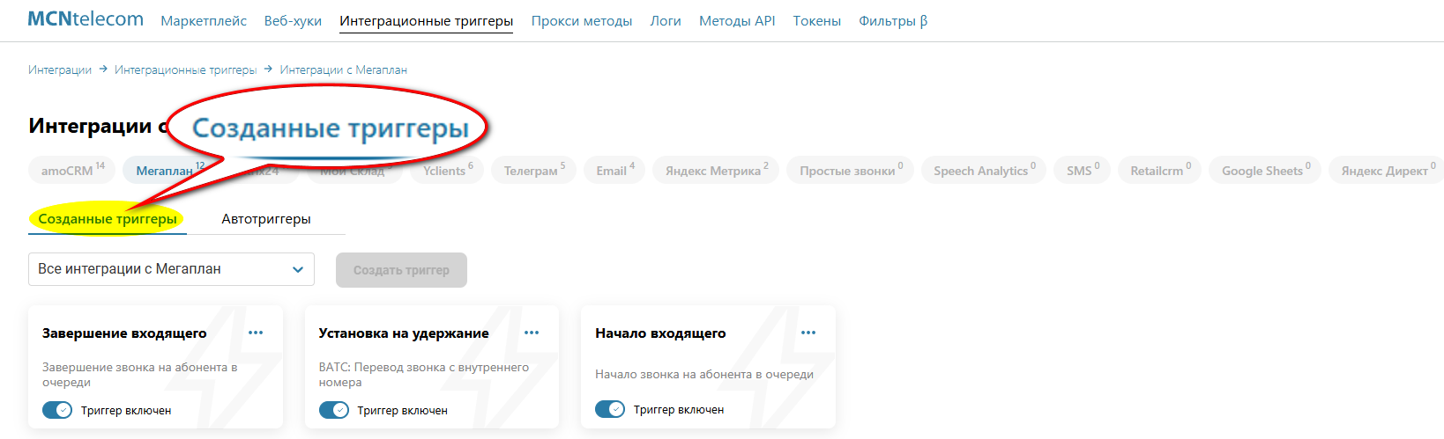
Task: Click text ВАТС: Перевод звонка с внутреннего номера
Action: 423,375
